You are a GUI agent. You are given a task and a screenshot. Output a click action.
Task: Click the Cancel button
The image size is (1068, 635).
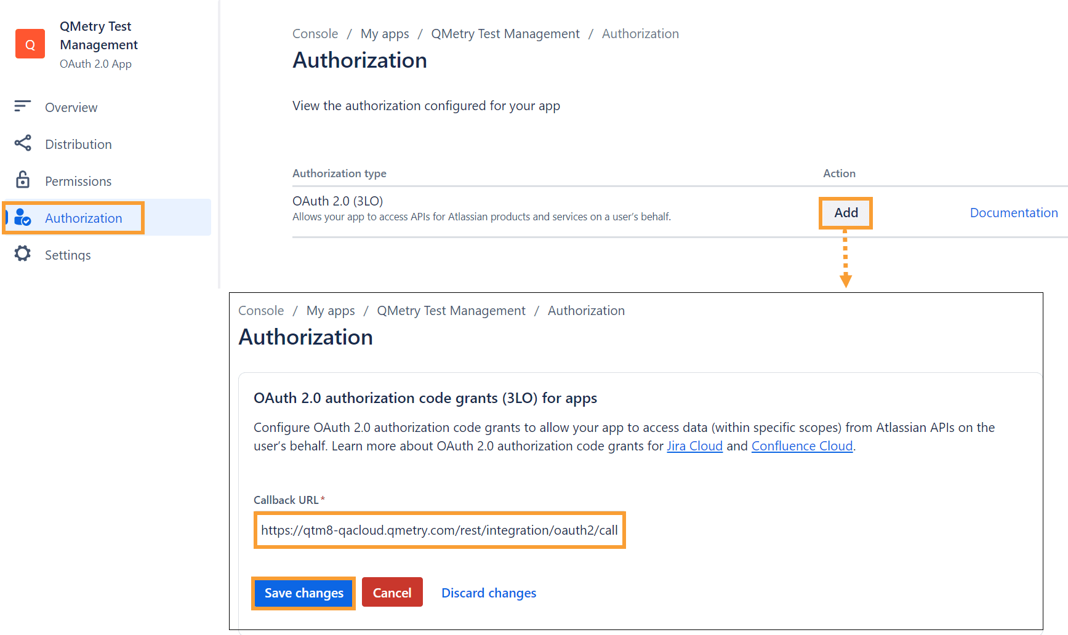pyautogui.click(x=392, y=592)
